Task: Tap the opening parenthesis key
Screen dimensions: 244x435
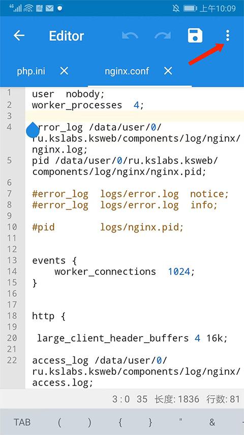Action: pos(59,422)
